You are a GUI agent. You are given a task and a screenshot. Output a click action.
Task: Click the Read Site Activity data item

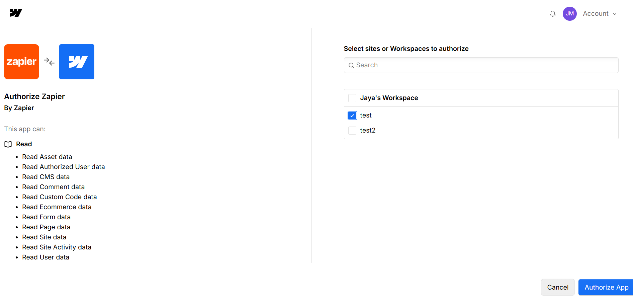pos(57,247)
